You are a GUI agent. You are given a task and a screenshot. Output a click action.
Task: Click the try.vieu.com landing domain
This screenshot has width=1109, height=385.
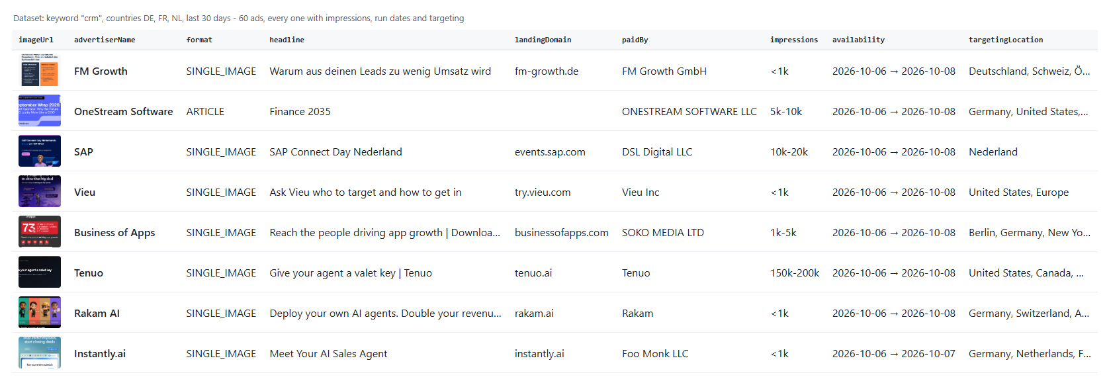(x=543, y=192)
